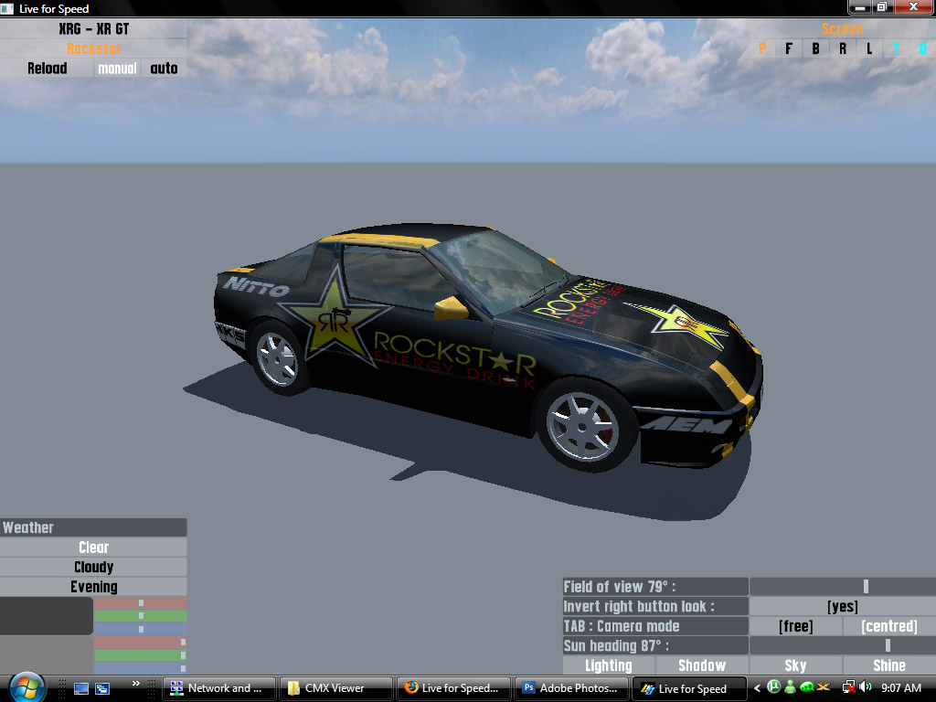Select the B back view button

point(815,48)
